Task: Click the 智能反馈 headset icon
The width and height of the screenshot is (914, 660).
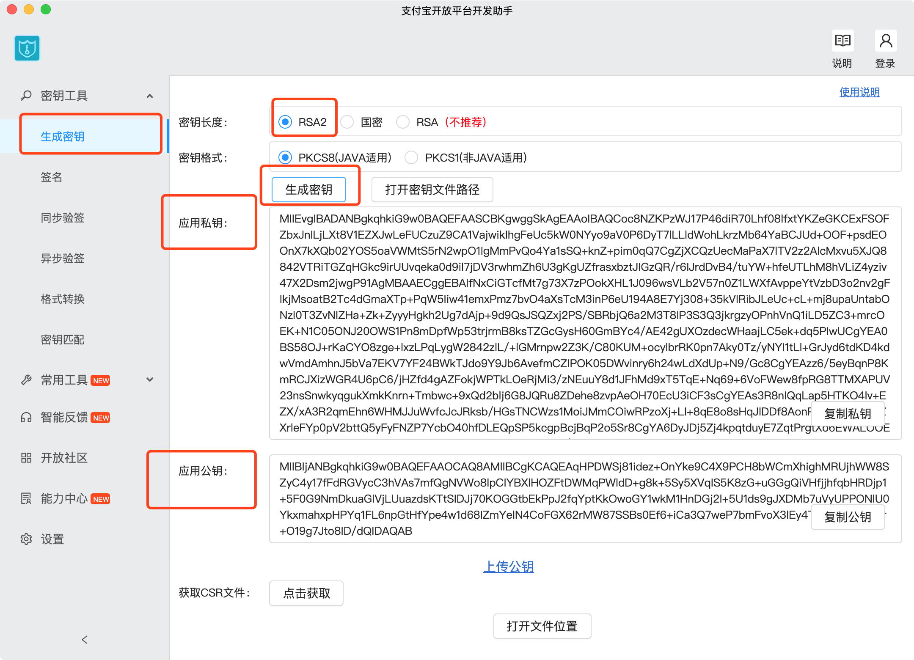Action: (26, 418)
